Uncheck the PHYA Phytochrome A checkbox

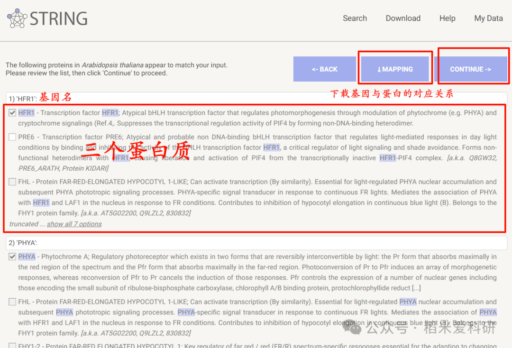click(x=12, y=257)
